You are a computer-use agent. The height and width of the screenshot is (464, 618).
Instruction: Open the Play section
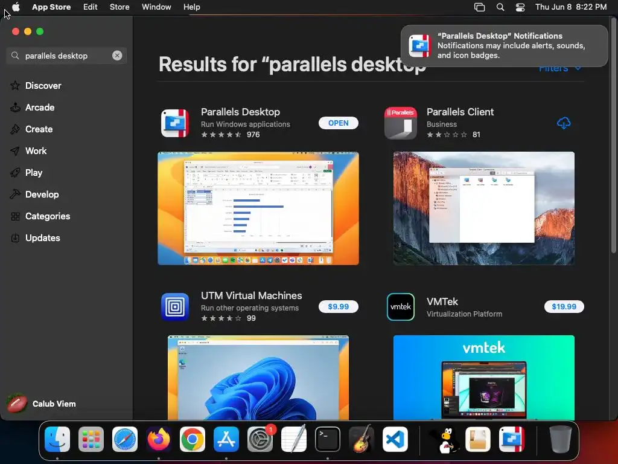tap(34, 172)
